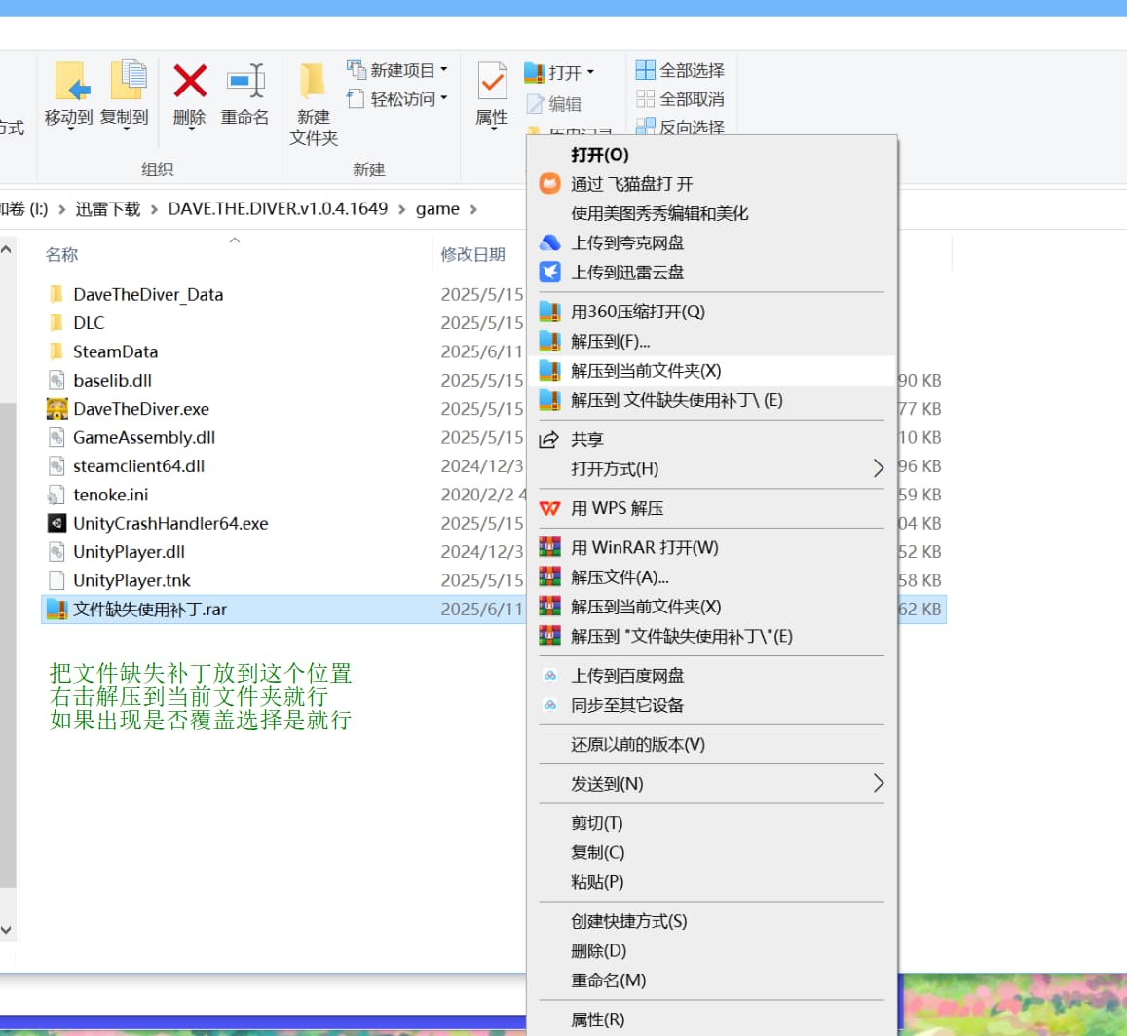
Task: Click the 同步至其它设备 icon in menu
Action: pos(549,705)
